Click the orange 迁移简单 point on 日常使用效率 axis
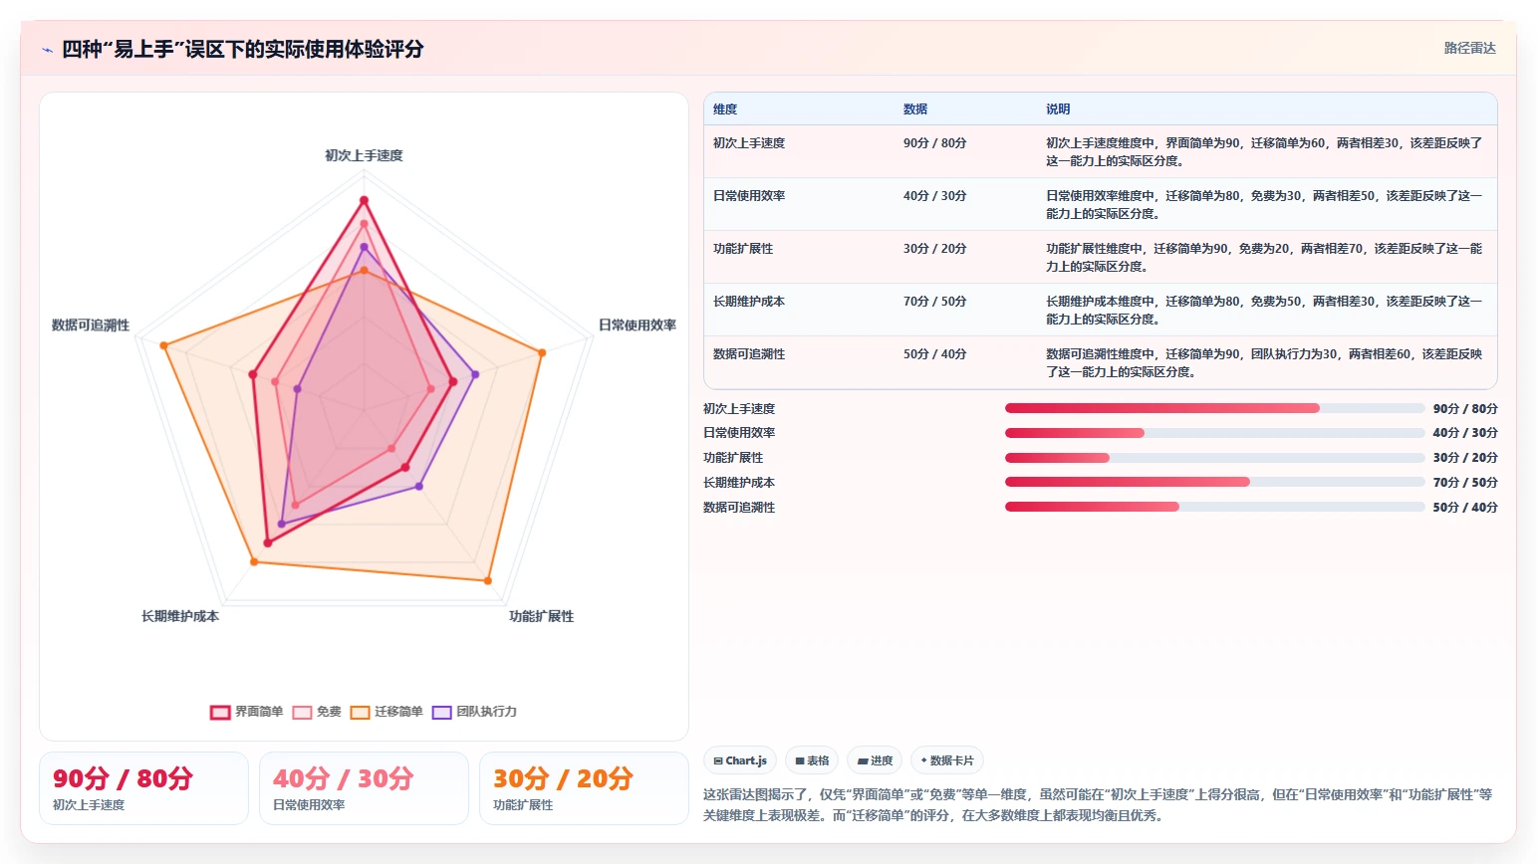This screenshot has width=1537, height=864. click(542, 352)
